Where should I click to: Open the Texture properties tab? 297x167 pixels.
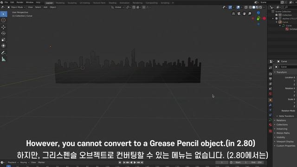pyautogui.click(x=270, y=131)
